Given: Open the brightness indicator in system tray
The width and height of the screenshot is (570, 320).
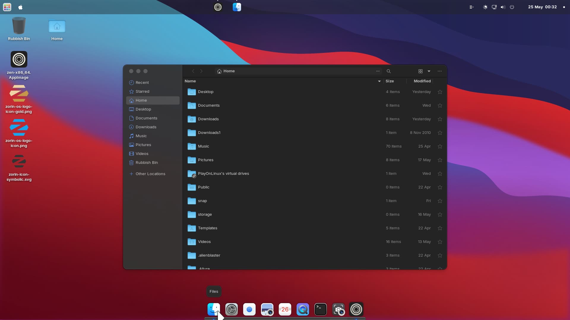Looking at the screenshot, I should coord(485,7).
